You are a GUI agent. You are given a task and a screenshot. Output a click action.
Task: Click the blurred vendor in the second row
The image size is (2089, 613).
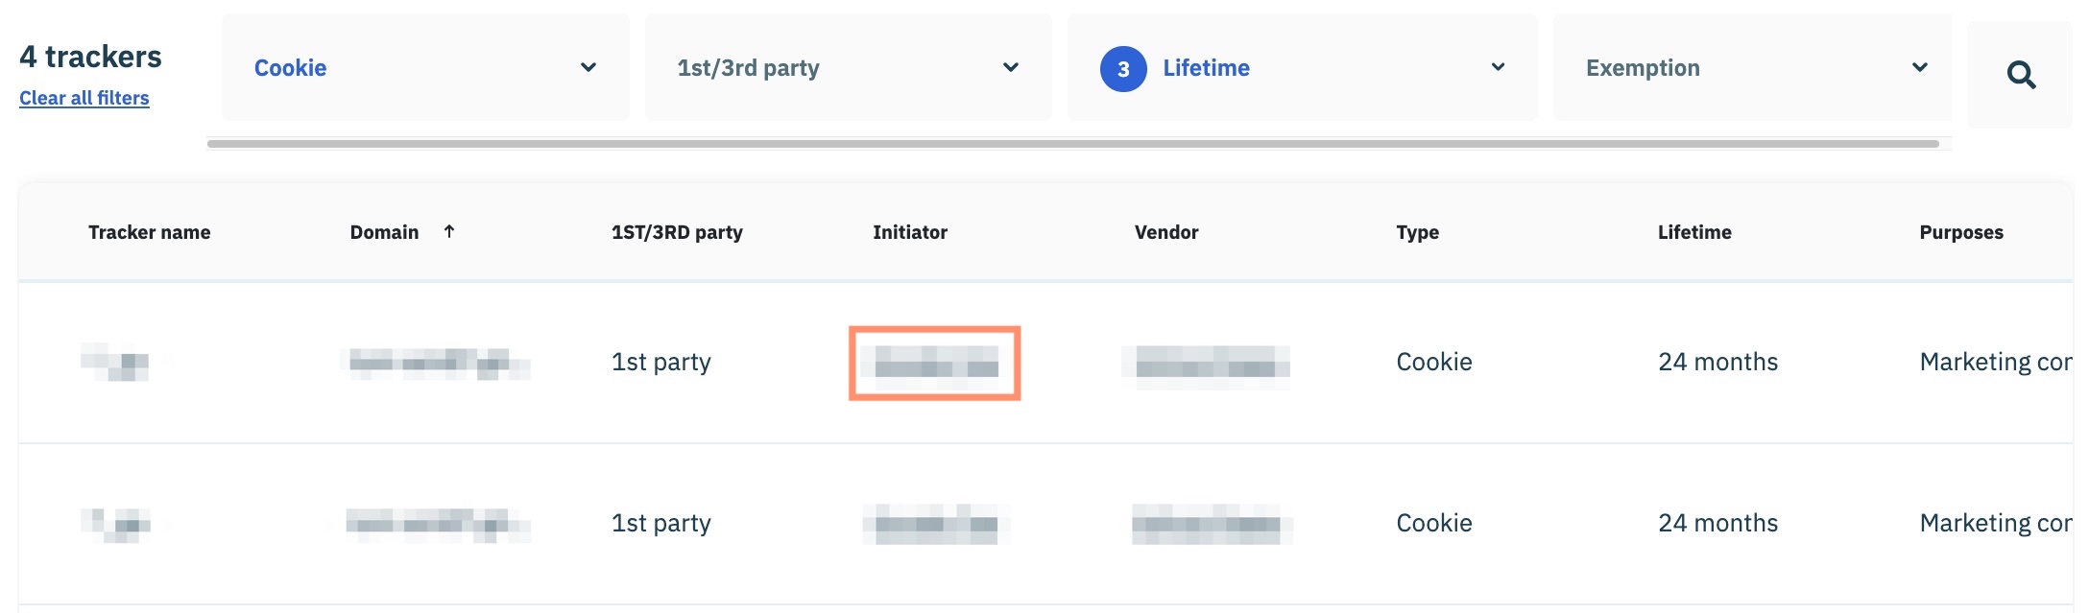[1210, 524]
